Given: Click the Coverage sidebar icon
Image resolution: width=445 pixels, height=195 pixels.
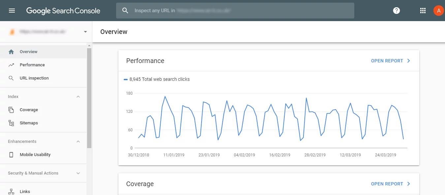Looking at the screenshot, I should (11, 110).
